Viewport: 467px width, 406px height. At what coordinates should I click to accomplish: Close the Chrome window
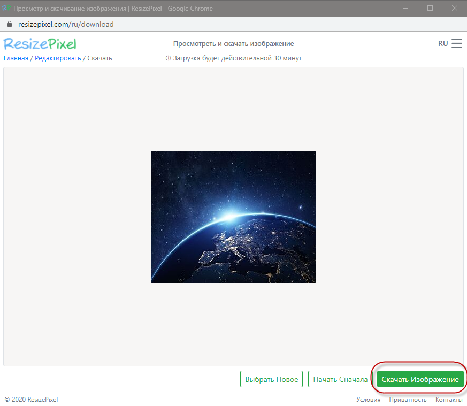tap(455, 9)
